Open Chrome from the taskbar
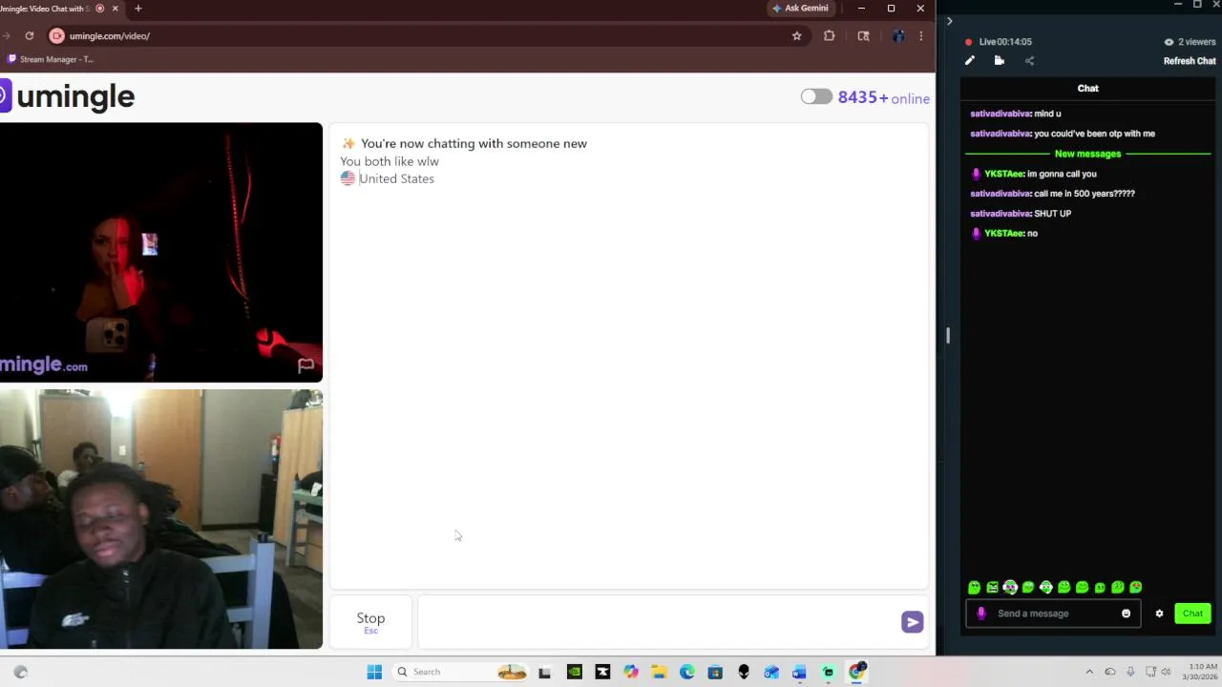Screen dimensions: 1222x687 [x=856, y=672]
